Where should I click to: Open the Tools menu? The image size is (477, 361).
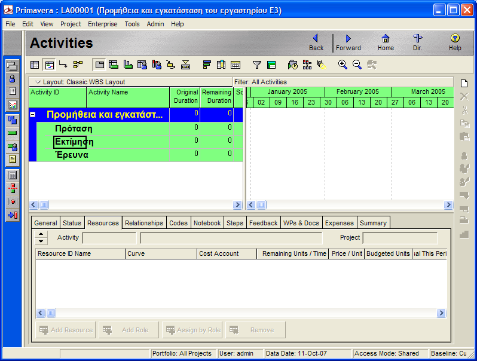pyautogui.click(x=132, y=24)
